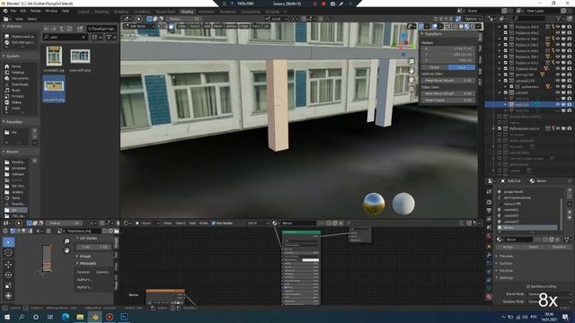Collapse the Transform panel in sidebar

pyautogui.click(x=433, y=34)
